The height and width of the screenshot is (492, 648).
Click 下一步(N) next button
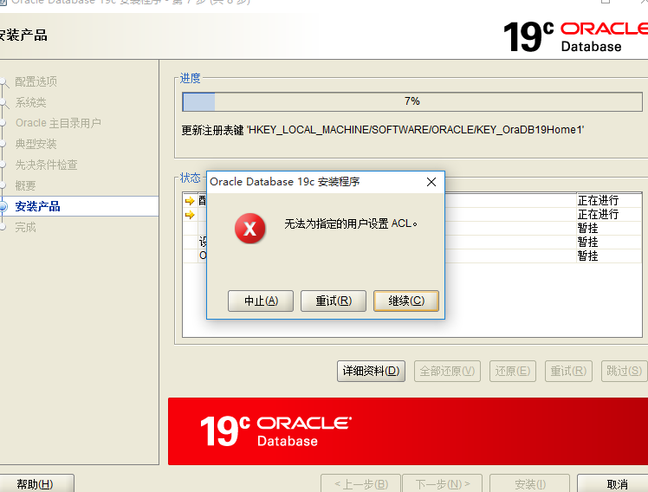point(442,483)
